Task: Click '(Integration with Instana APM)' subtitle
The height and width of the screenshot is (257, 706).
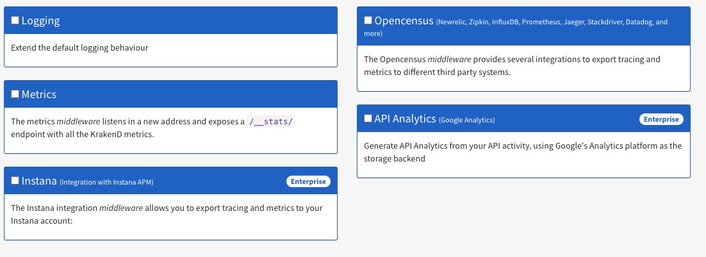Action: [107, 182]
